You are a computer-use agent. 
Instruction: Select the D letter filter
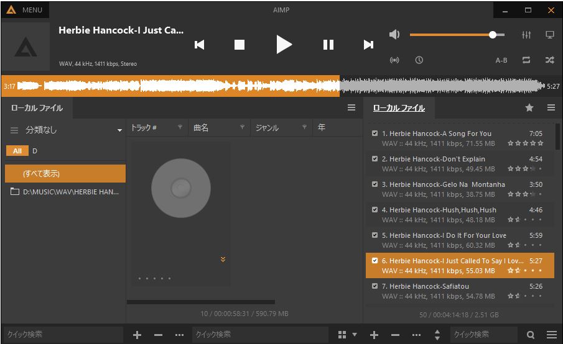coord(35,151)
